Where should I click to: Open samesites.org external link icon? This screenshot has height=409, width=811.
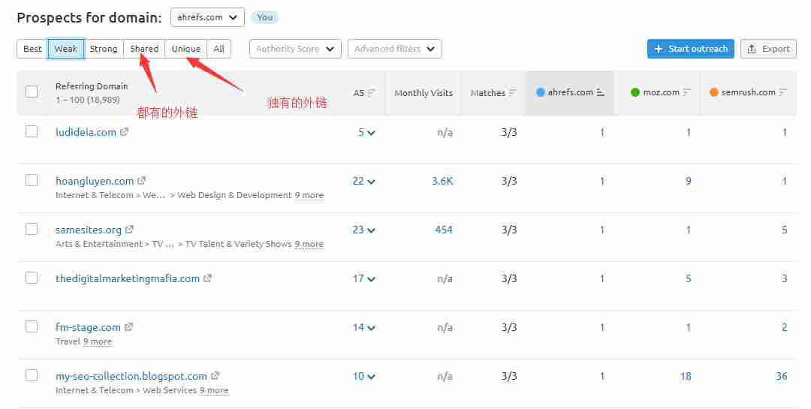129,230
